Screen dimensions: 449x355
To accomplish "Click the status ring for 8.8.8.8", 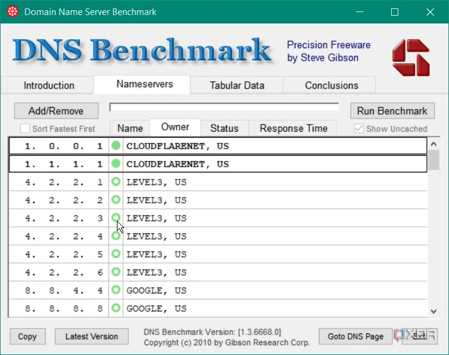I will 116,308.
